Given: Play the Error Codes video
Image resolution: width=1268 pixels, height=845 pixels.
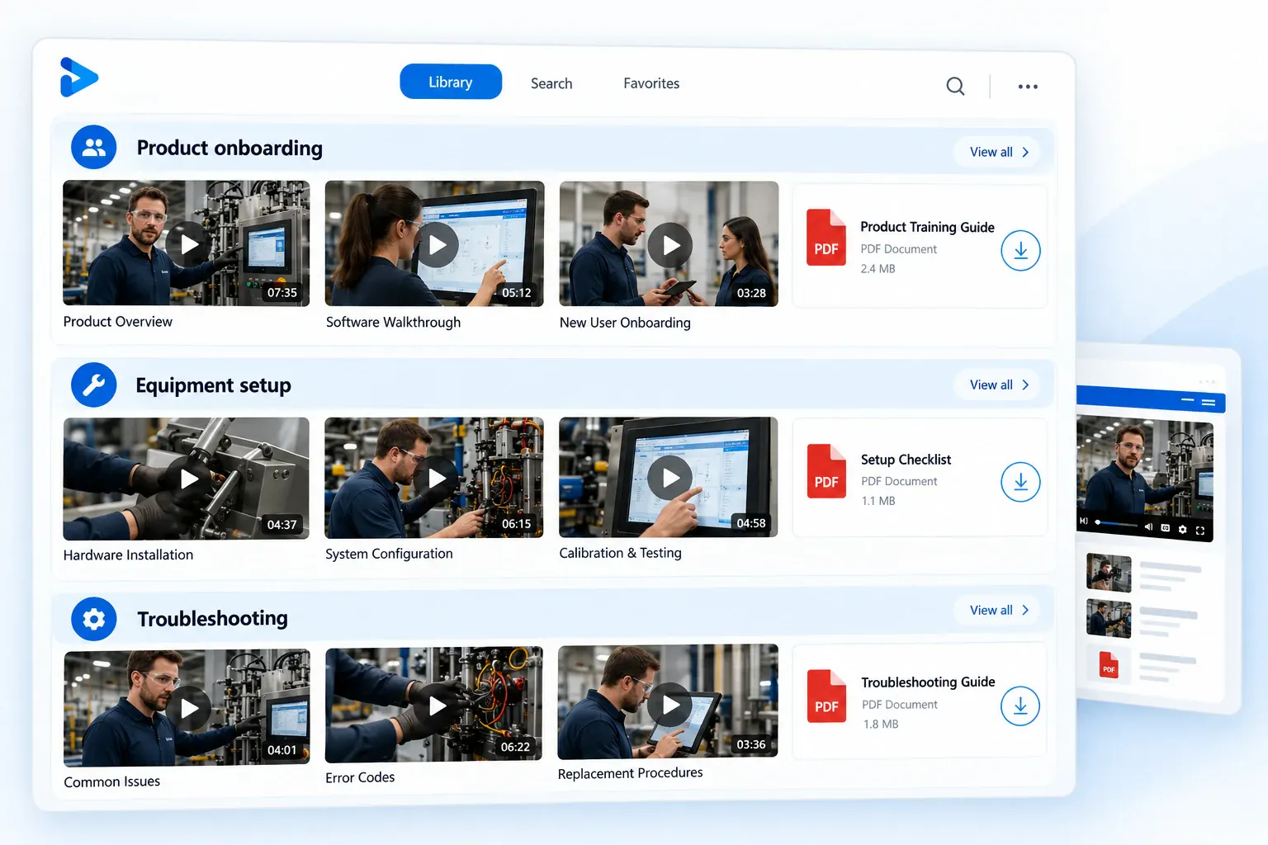Looking at the screenshot, I should 437,706.
